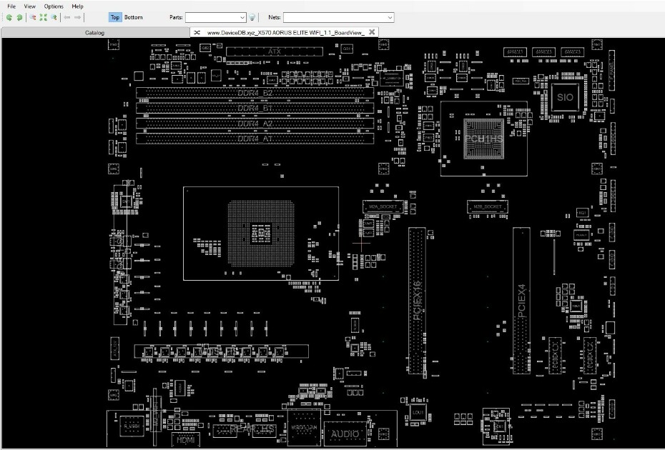Click the forward navigation arrow icon
This screenshot has width=665, height=450.
point(78,17)
